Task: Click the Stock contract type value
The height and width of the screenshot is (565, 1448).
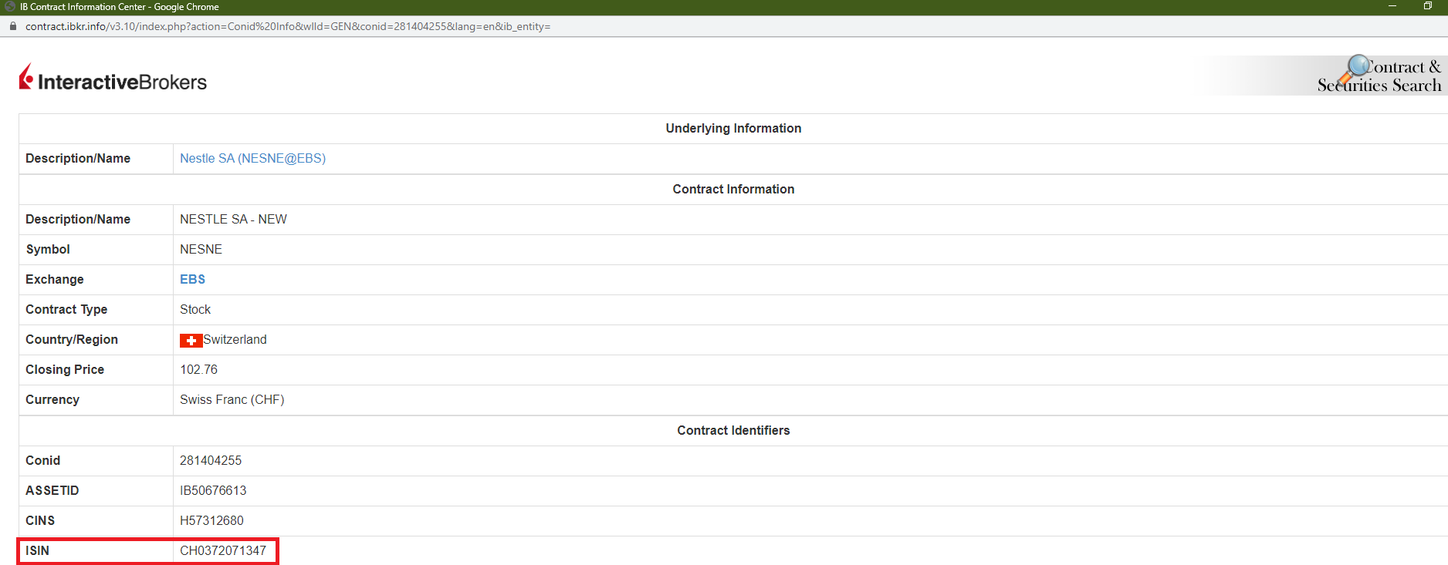Action: click(x=195, y=309)
